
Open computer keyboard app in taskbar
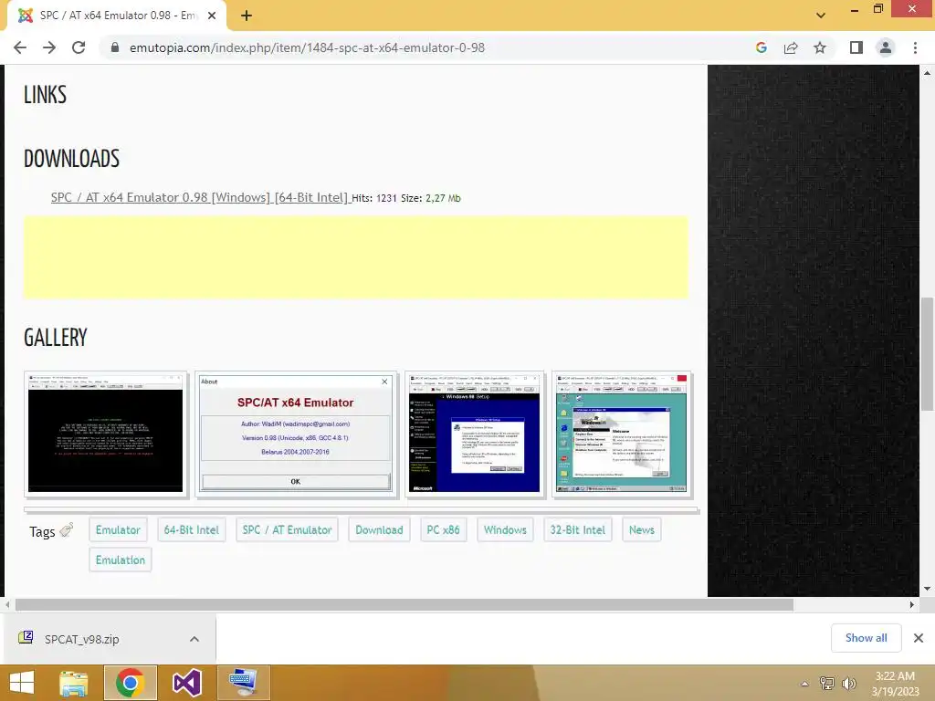243,683
